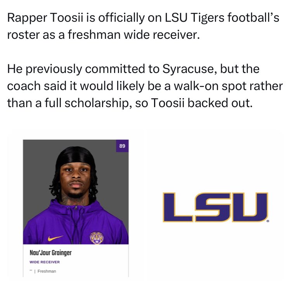The height and width of the screenshot is (281, 291).
Task: Open the Nau'Jour Grainger player name link
Action: 50,253
